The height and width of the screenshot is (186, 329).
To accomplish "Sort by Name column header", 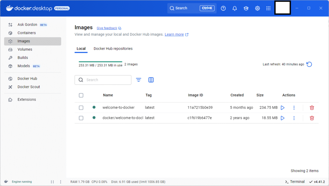I will (x=108, y=95).
